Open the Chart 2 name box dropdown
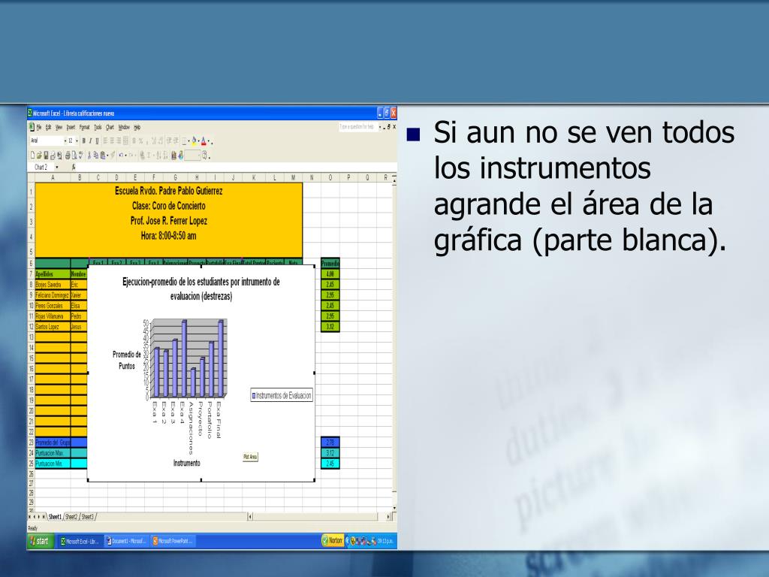Viewport: 769px width, 577px height. pyautogui.click(x=57, y=167)
